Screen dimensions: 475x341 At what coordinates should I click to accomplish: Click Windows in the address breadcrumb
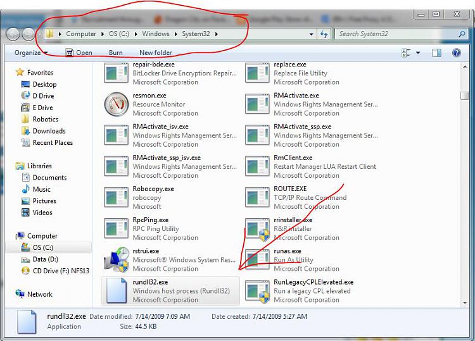click(x=156, y=34)
